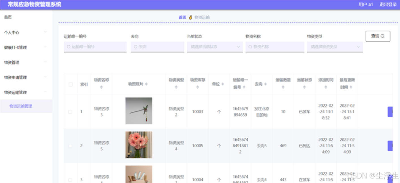Screen dimensions: 400x183
Task: Open the pink flowers photo thumbnail
Action: pos(139,145)
